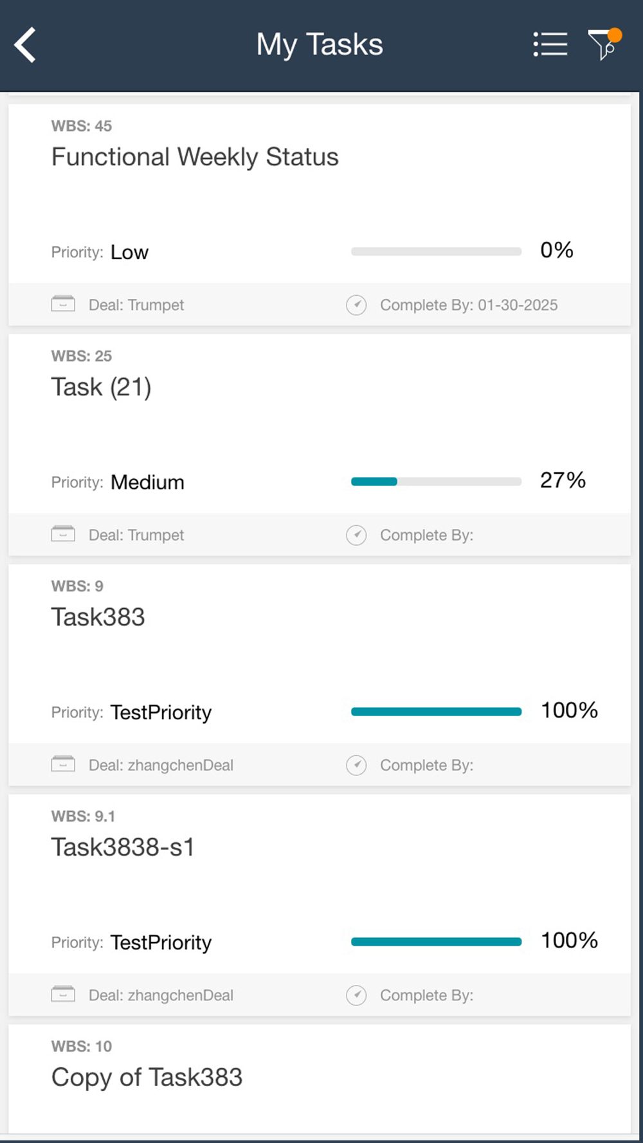Open the list view icon
The image size is (643, 1143).
point(550,45)
